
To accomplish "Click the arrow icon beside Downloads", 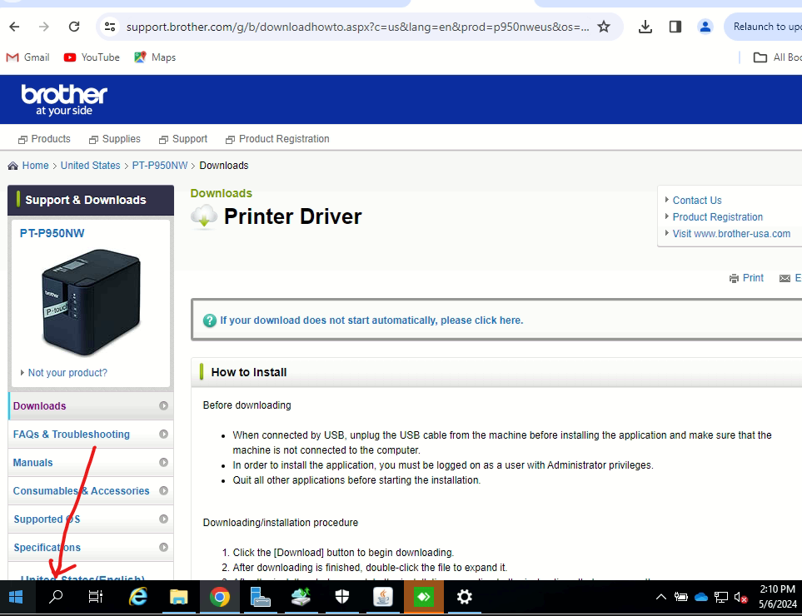I will pos(164,405).
